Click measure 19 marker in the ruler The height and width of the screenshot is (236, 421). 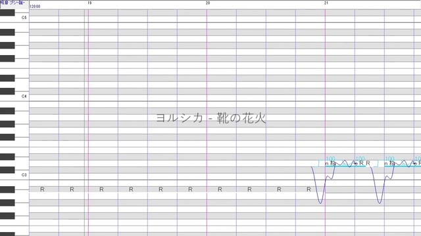[x=89, y=3]
